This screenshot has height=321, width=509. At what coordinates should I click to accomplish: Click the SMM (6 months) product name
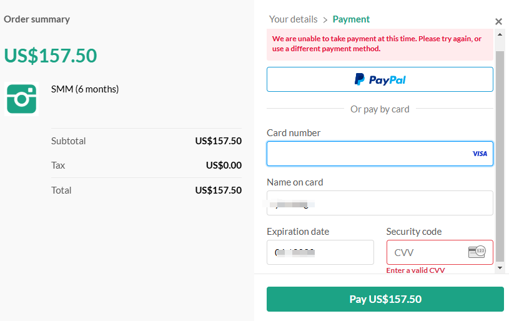[85, 89]
